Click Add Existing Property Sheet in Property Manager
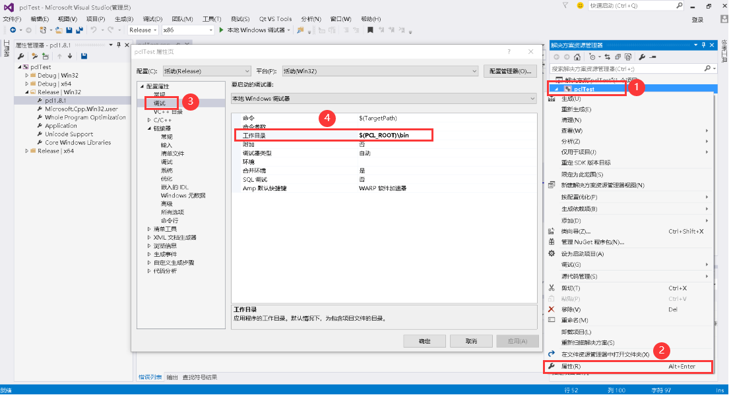Screen dimensions: 729x395 click(x=46, y=56)
